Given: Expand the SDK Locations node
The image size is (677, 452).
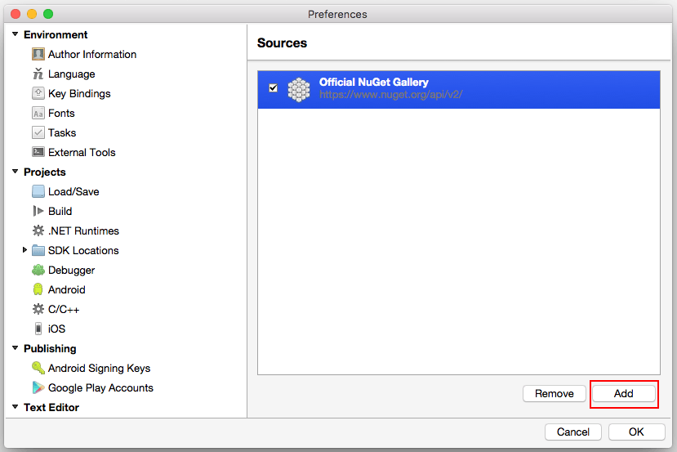Looking at the screenshot, I should pos(24,250).
